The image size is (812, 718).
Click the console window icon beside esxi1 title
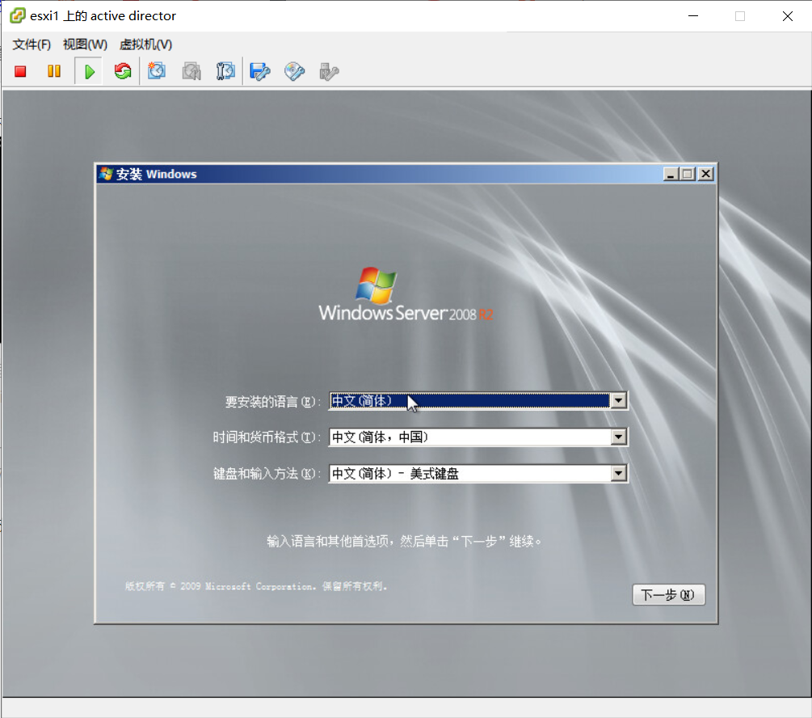(18, 15)
